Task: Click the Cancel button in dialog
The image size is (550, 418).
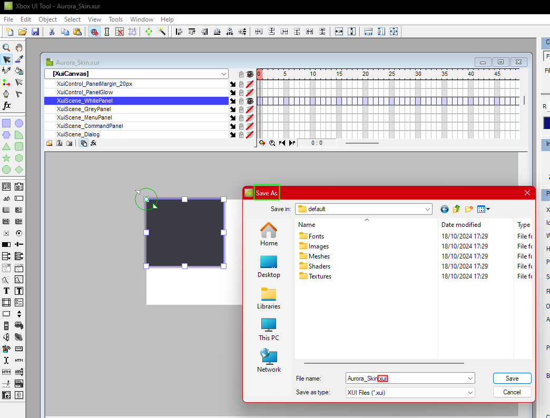Action: (512, 392)
